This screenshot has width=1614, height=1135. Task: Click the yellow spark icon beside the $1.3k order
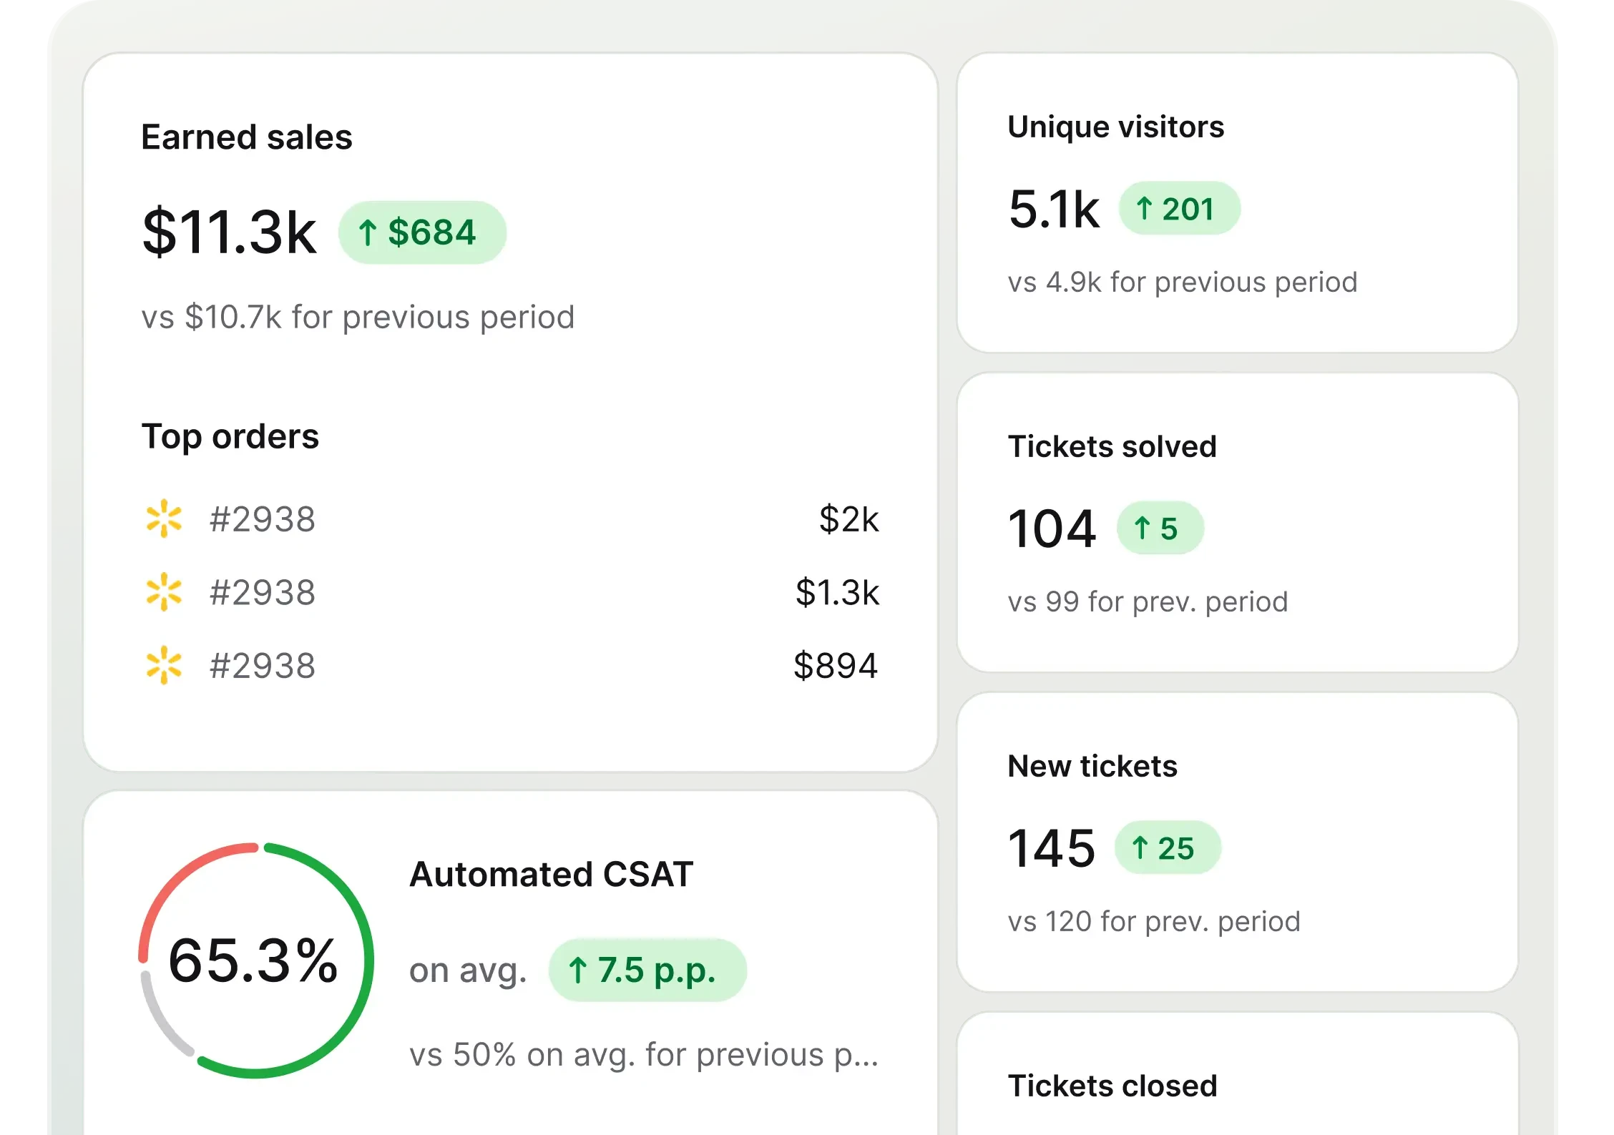[164, 592]
